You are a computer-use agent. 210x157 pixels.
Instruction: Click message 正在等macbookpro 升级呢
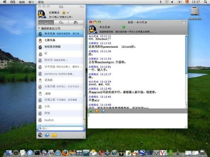coord(107,62)
